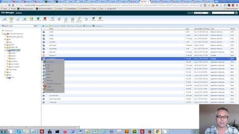Open the Settings link in the header
The height and width of the screenshot is (134, 239).
[x=19, y=13]
